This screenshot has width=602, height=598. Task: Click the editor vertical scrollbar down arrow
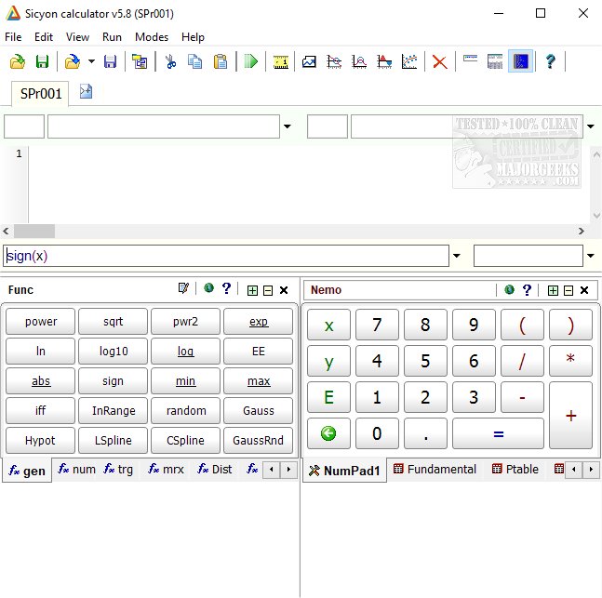pyautogui.click(x=596, y=216)
